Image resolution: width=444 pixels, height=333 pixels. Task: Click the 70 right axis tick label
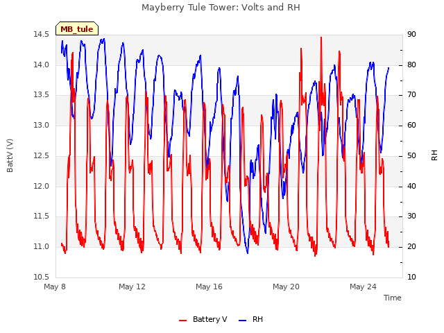[411, 95]
